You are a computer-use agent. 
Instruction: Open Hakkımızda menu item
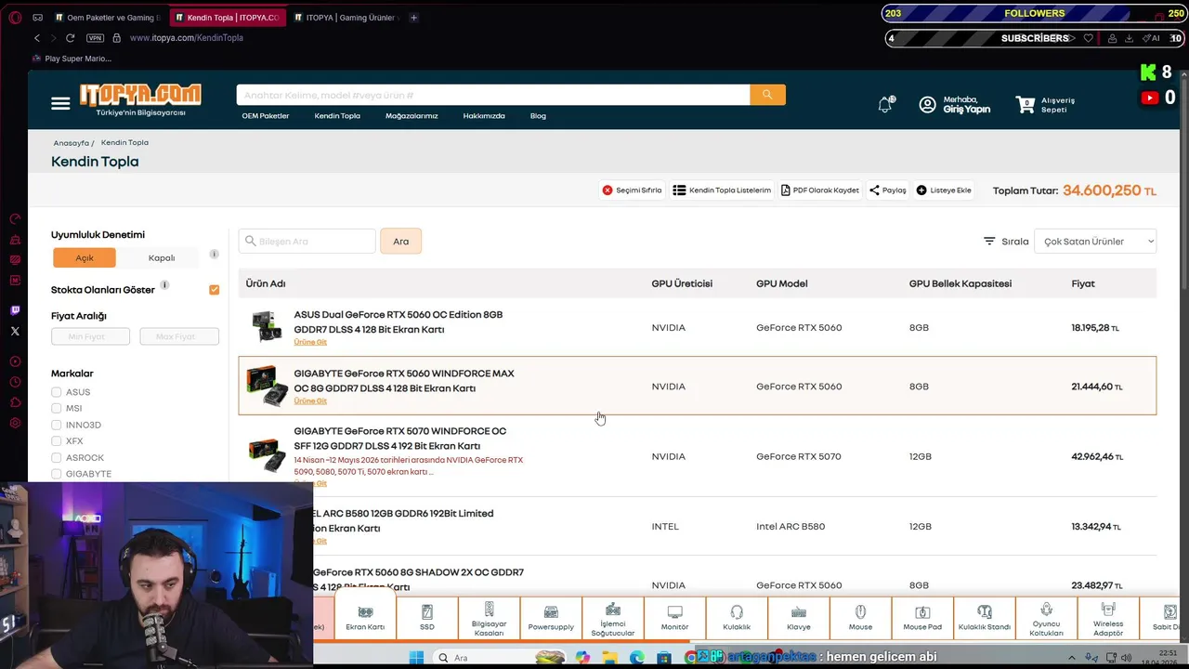(x=484, y=116)
